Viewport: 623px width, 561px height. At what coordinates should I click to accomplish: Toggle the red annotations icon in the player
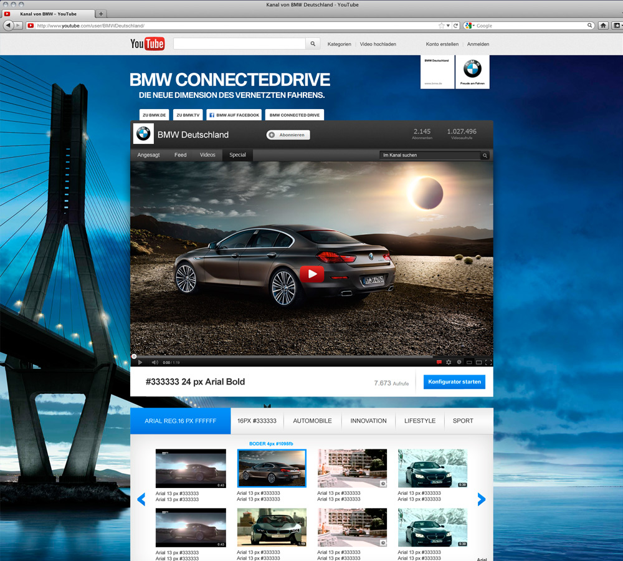coord(439,362)
